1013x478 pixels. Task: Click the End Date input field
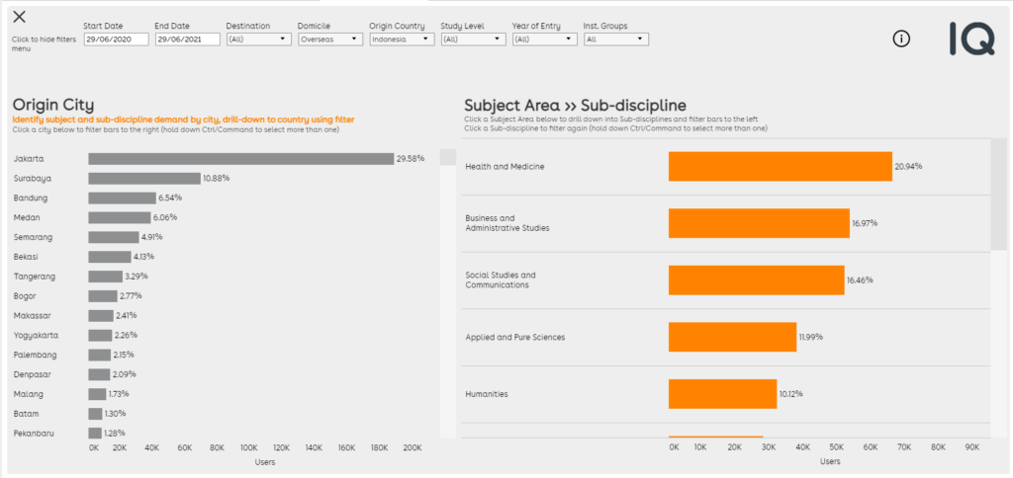click(187, 40)
